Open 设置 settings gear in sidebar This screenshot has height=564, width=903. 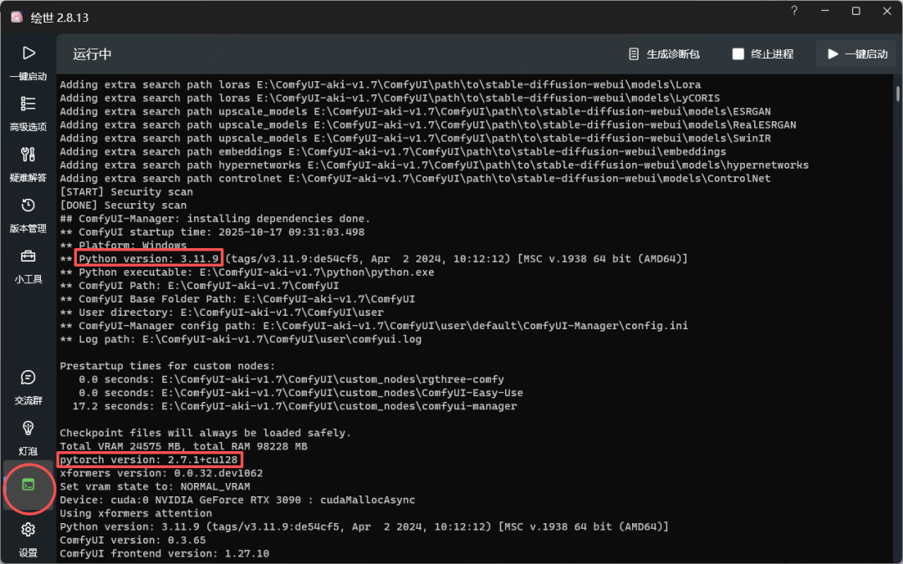point(28,539)
